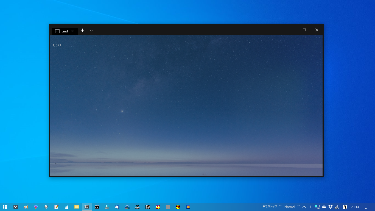
Task: Click the tray icon showing number 1
Action: [x=311, y=207]
